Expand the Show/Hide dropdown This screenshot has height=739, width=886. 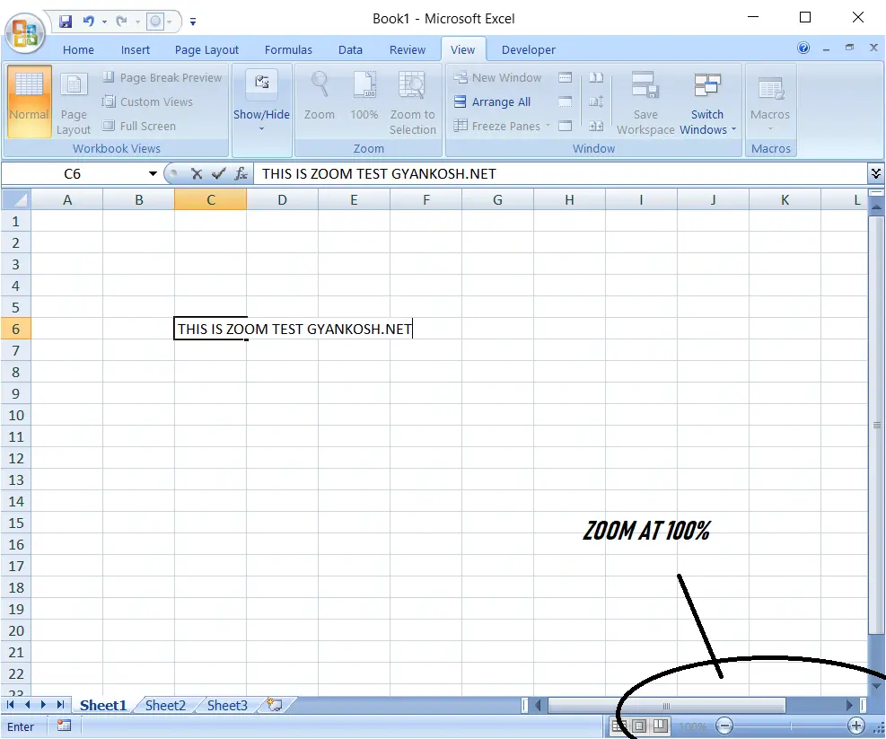[261, 101]
